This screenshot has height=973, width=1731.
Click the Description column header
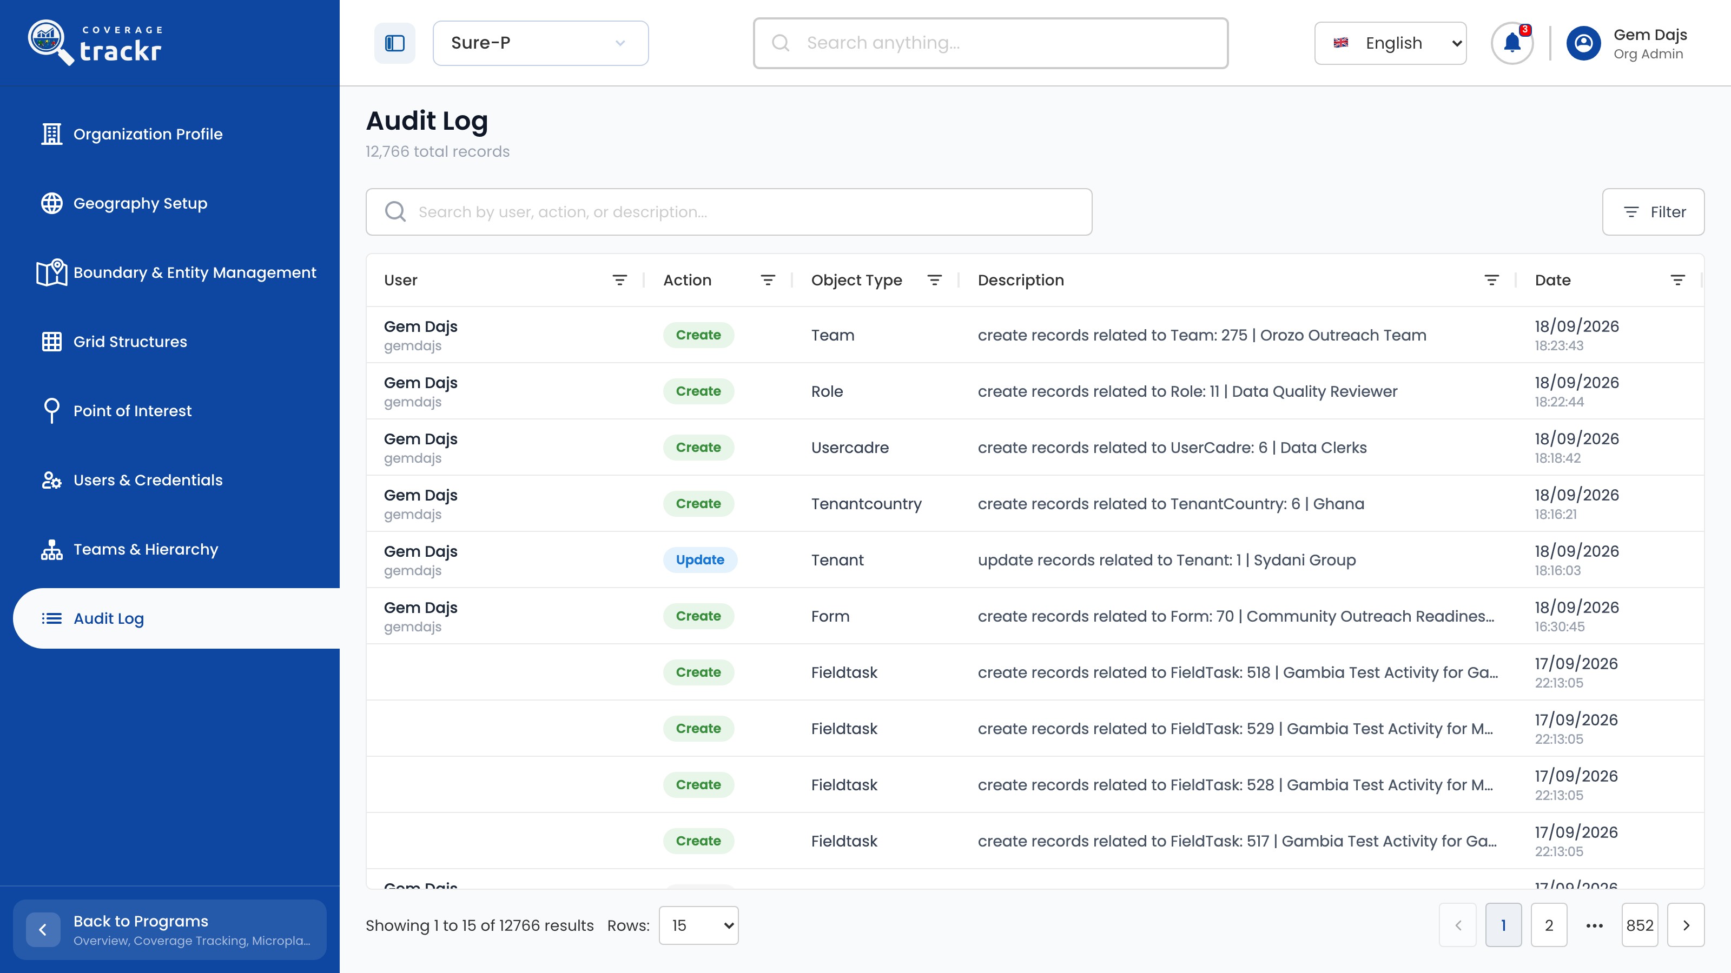coord(1021,280)
